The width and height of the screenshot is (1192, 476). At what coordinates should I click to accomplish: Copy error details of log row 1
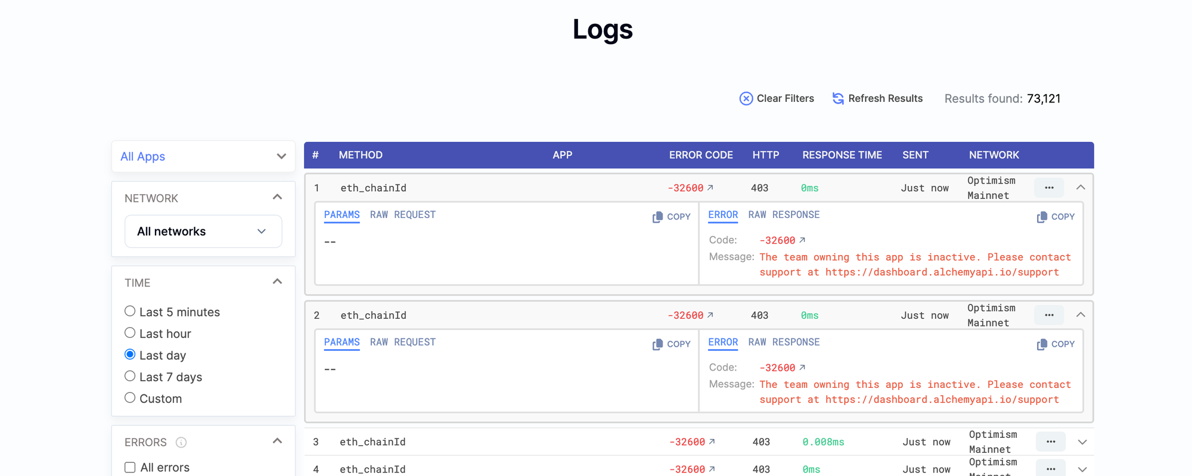click(x=1055, y=217)
